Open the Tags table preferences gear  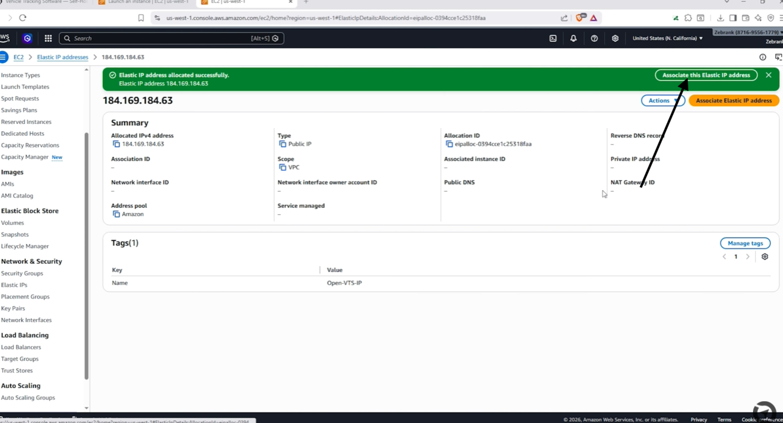765,257
